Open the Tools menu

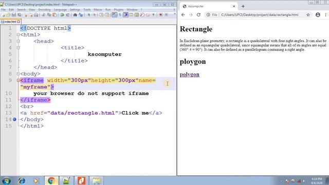pyautogui.click(x=87, y=10)
